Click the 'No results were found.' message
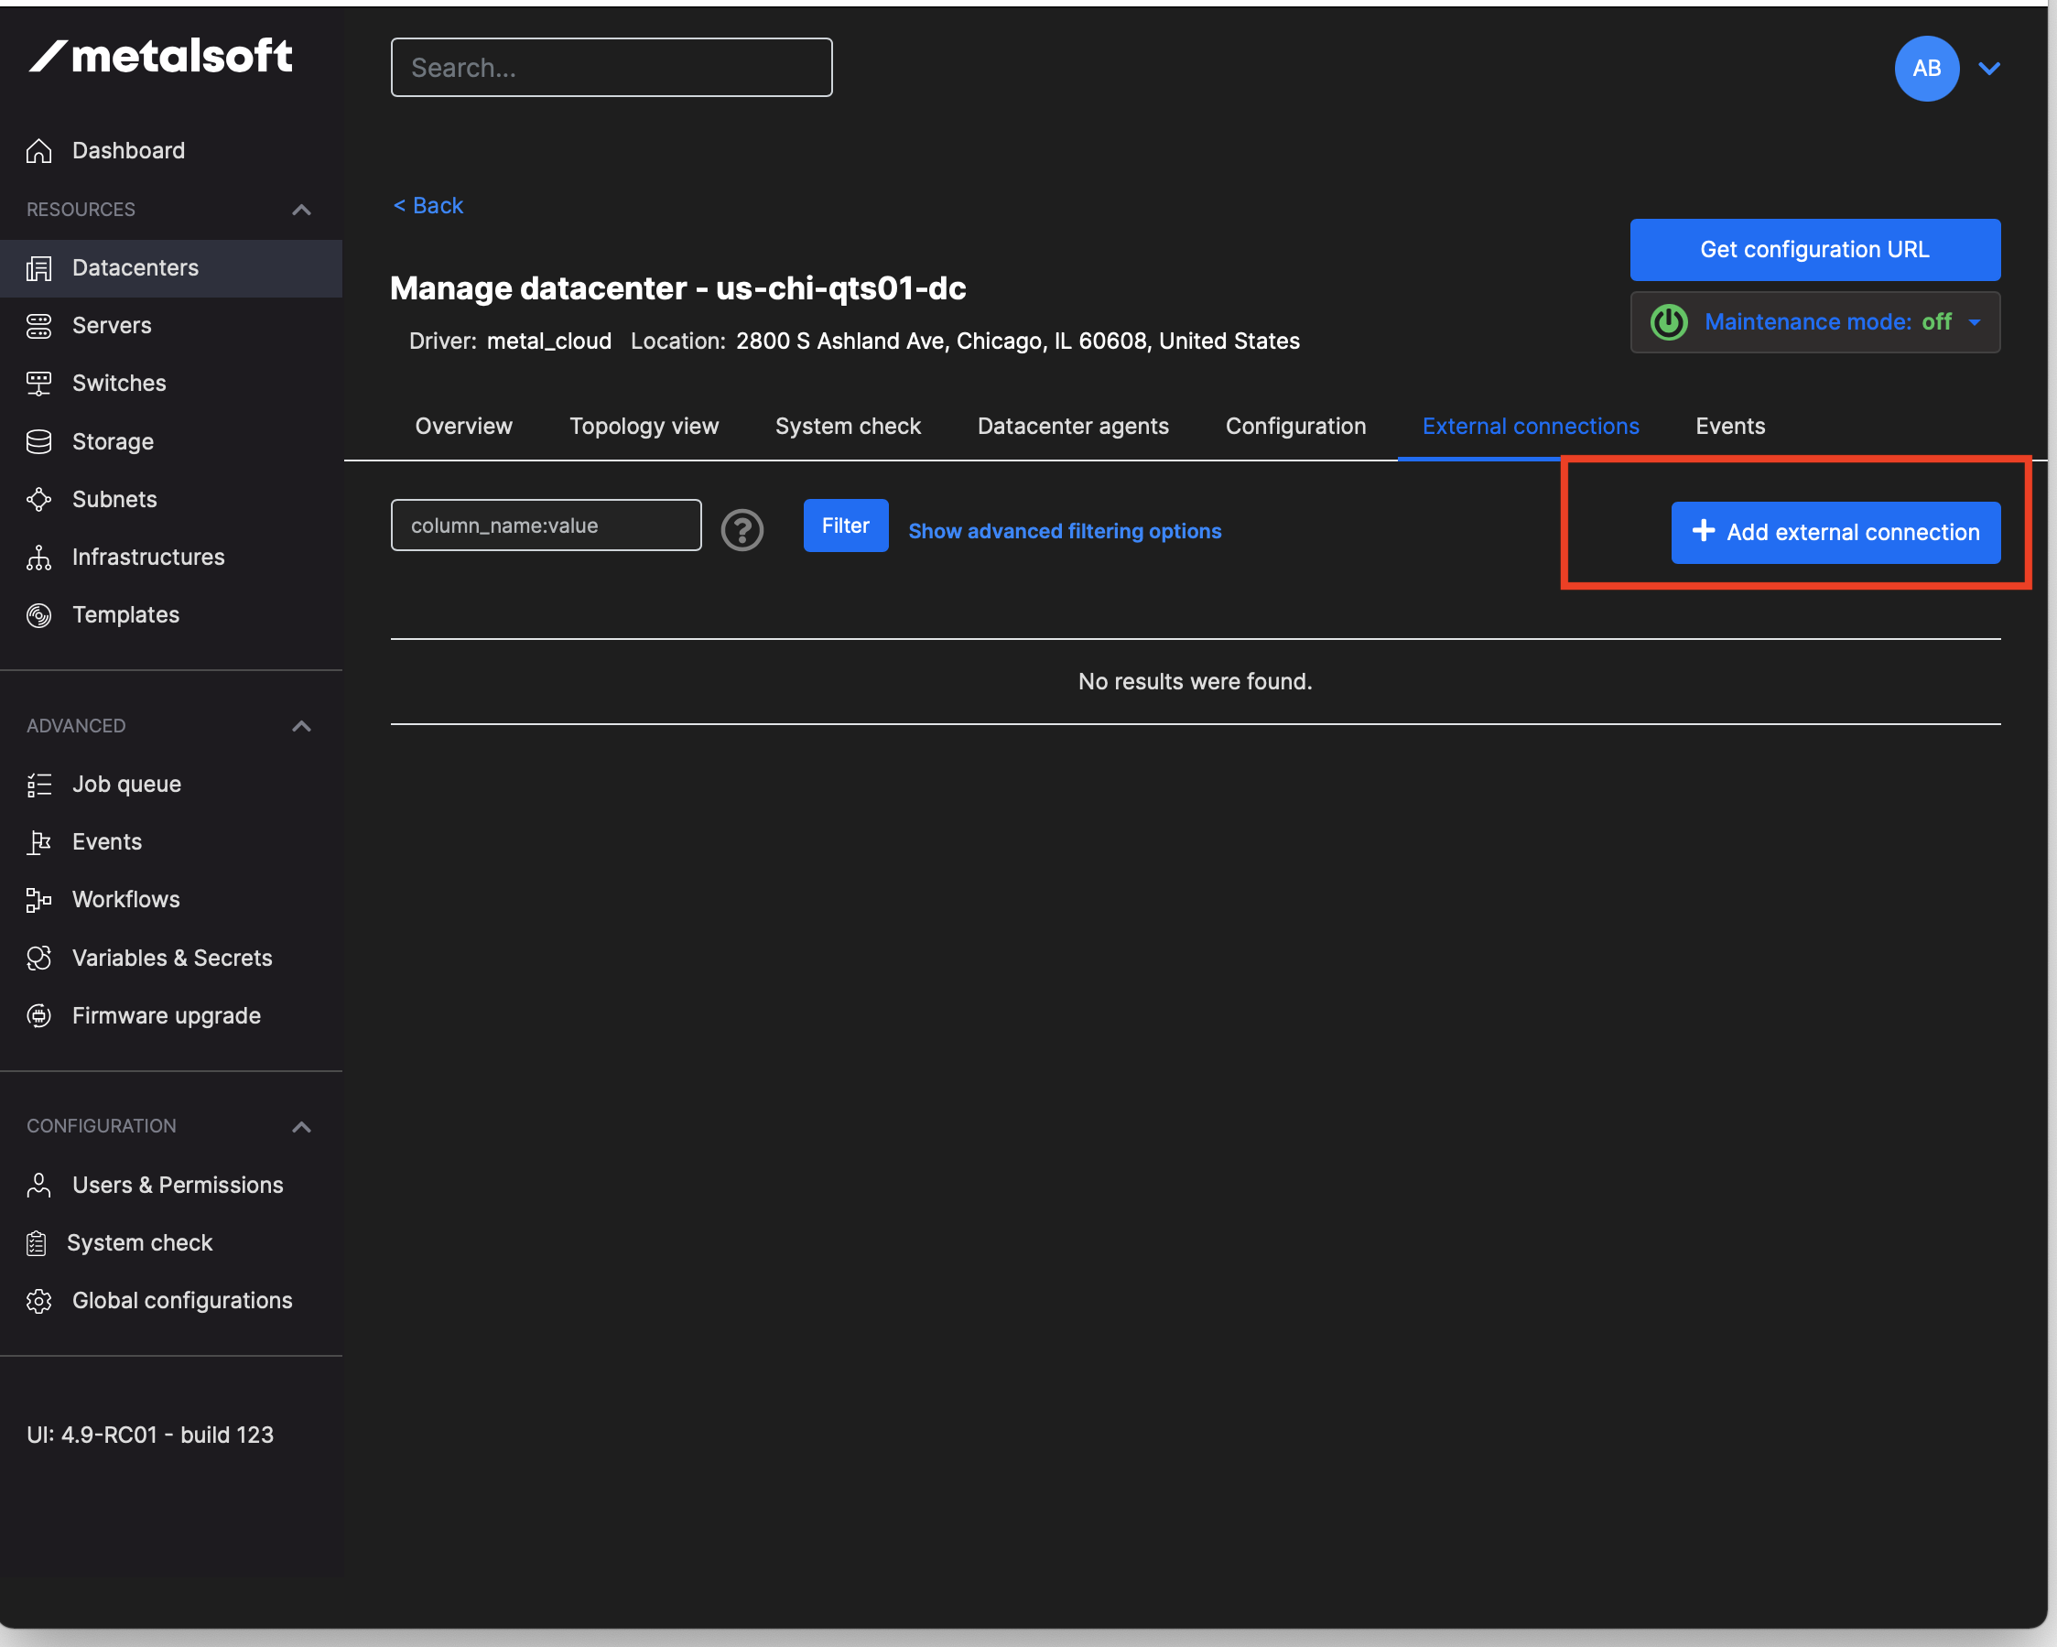 (x=1195, y=682)
